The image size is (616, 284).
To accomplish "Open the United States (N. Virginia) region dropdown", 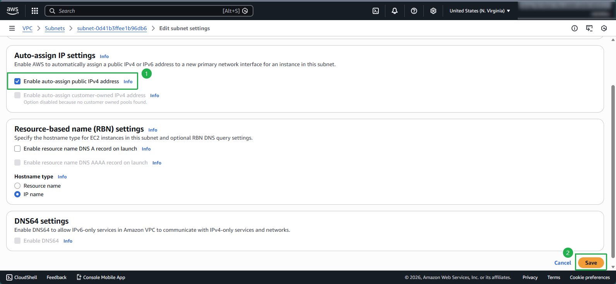I will [x=480, y=11].
